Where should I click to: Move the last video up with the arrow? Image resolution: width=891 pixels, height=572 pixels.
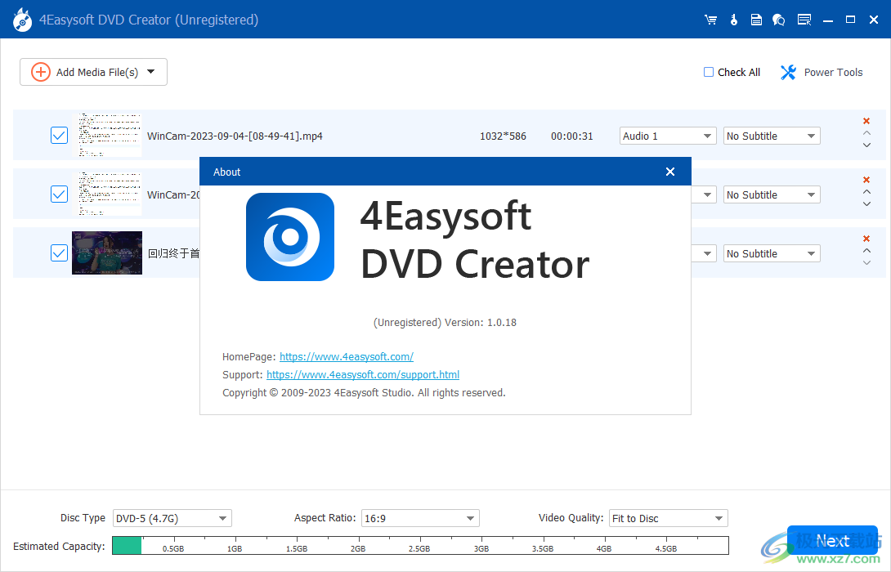click(866, 248)
